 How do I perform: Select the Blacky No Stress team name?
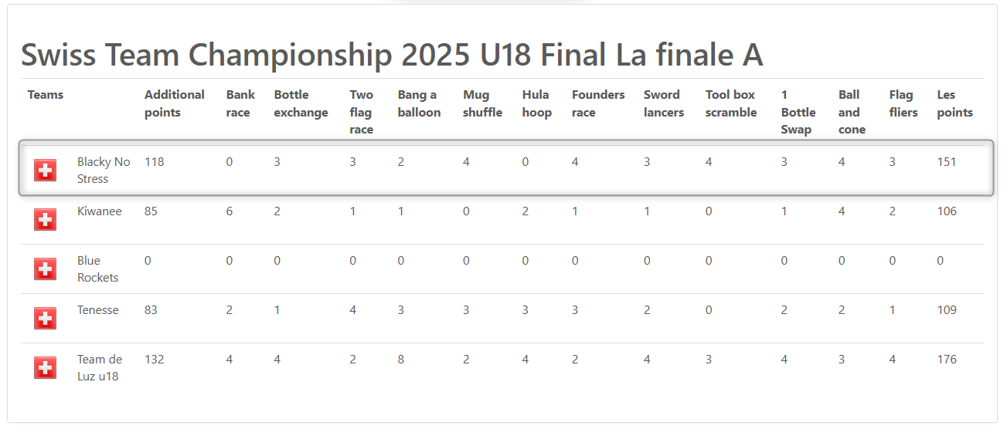[104, 171]
